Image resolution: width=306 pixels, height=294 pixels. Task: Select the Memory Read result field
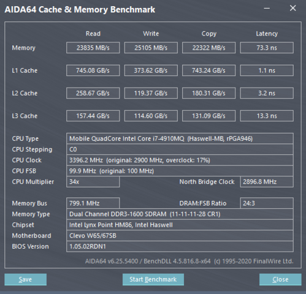point(93,48)
